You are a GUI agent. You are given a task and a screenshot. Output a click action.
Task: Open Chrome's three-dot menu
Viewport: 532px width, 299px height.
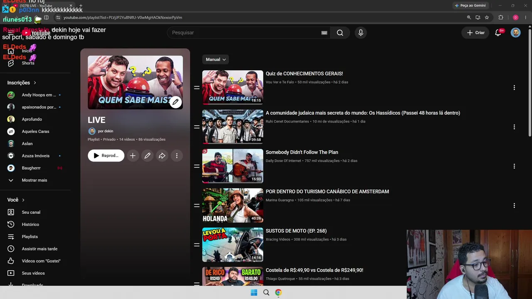pyautogui.click(x=526, y=17)
